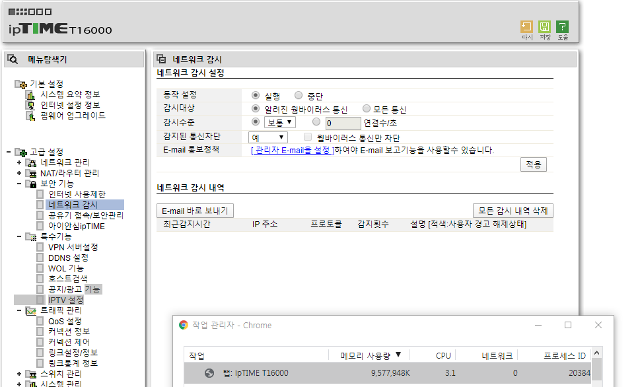The height and width of the screenshot is (387, 640).
Task: Click the page icon beside QoS 설정
Action: [x=40, y=321]
